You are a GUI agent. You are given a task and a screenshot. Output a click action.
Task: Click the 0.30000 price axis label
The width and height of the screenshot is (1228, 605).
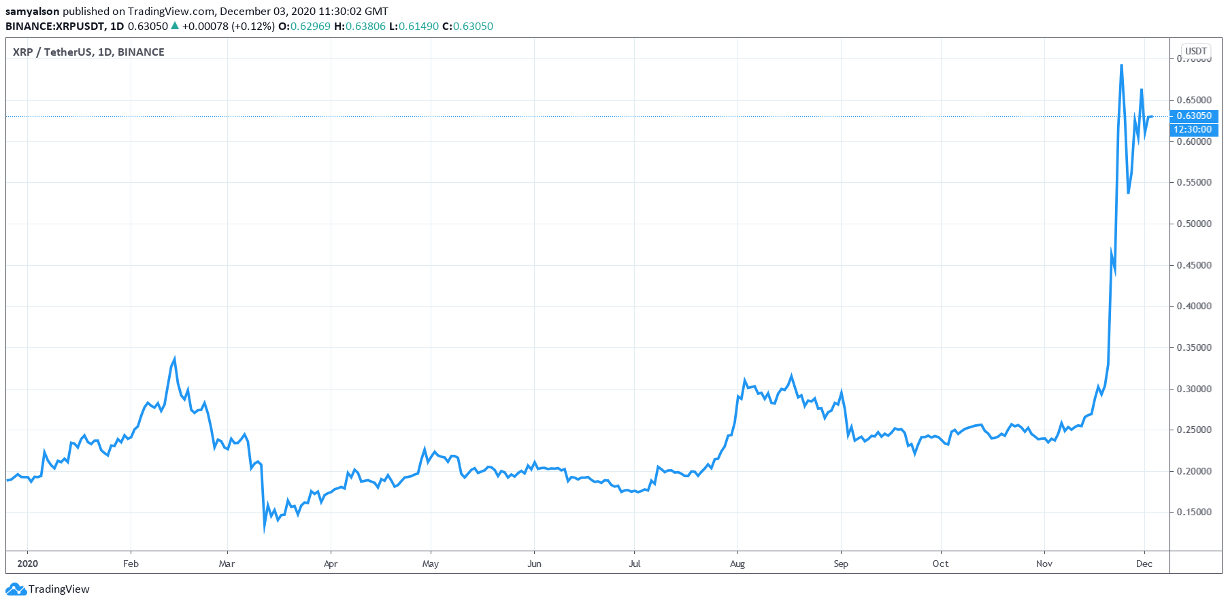pyautogui.click(x=1194, y=389)
